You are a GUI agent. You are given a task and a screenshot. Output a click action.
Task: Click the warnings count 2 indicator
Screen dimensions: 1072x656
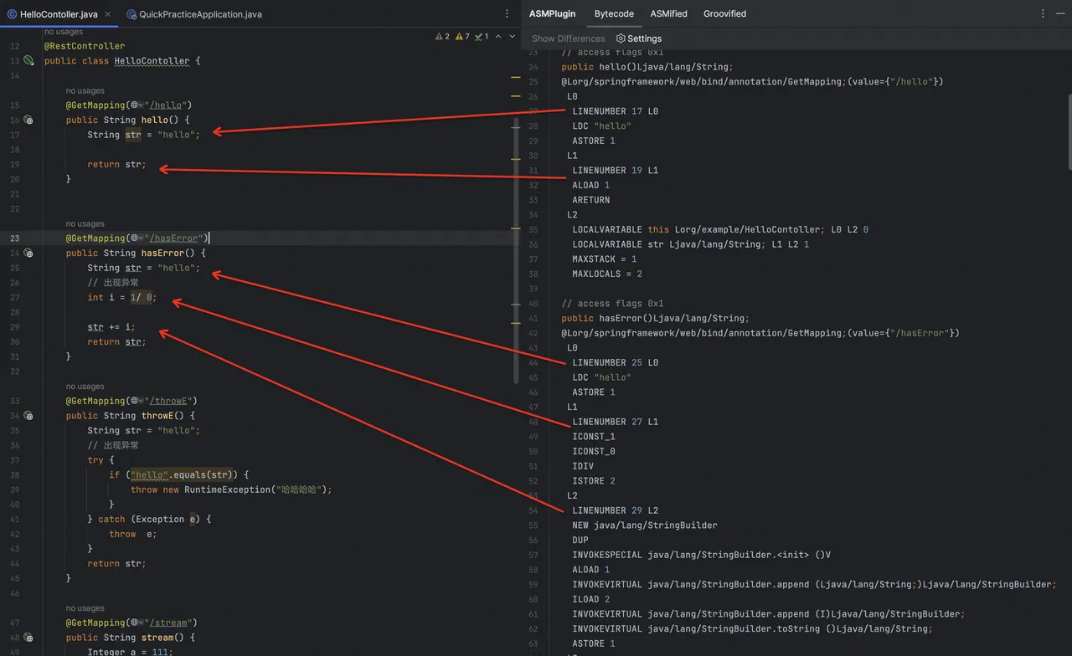[x=442, y=37]
